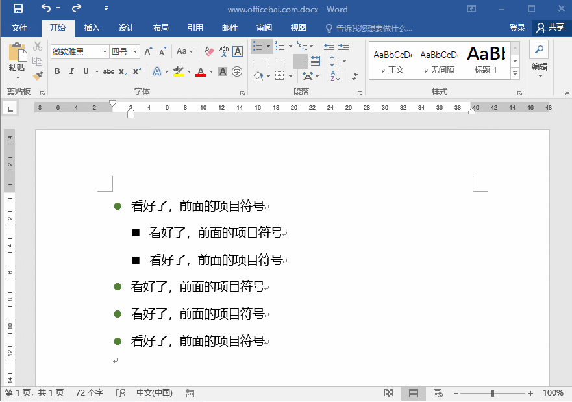The image size is (572, 402).
Task: Switch to the 引用 tab
Action: pyautogui.click(x=195, y=28)
